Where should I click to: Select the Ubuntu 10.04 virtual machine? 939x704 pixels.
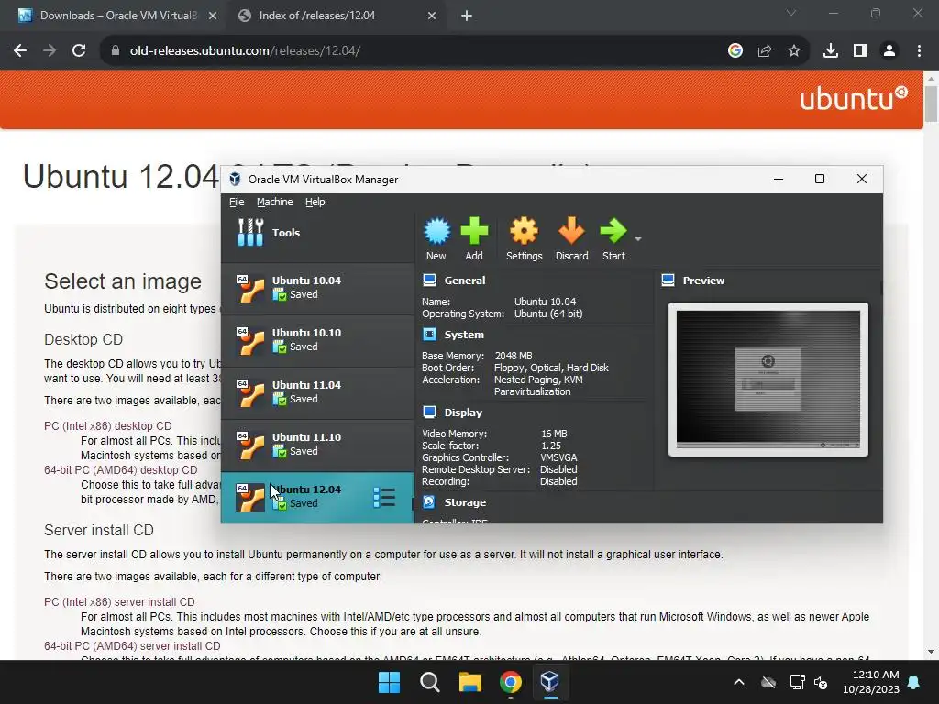coord(317,288)
